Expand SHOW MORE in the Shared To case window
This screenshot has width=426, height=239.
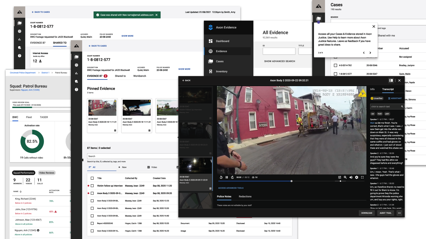tap(128, 36)
